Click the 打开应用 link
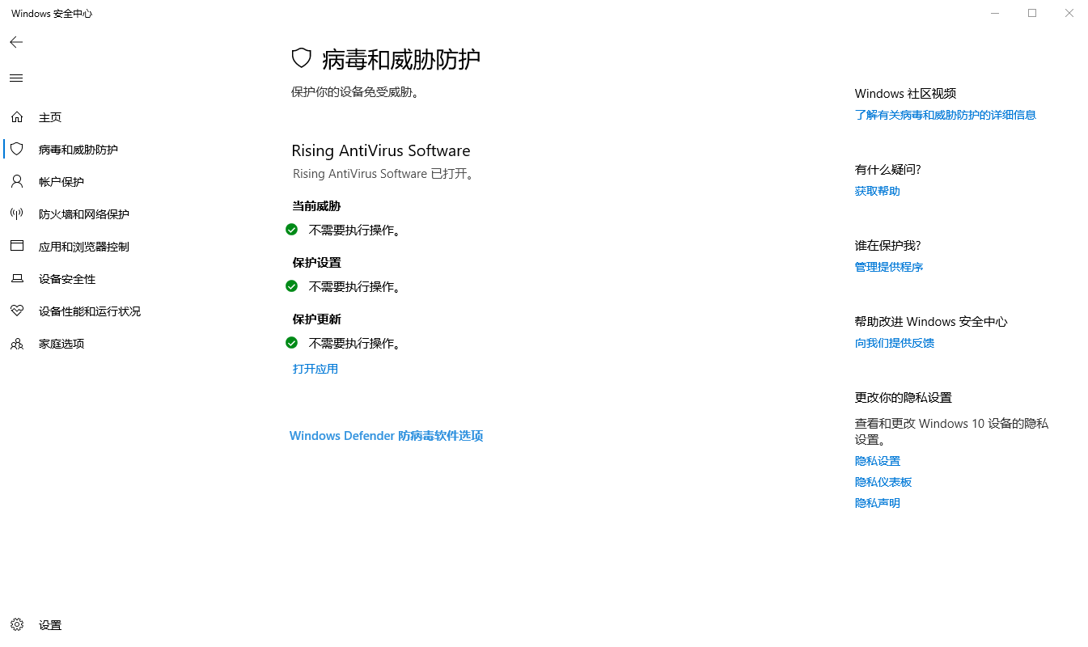1088x647 pixels. point(315,369)
